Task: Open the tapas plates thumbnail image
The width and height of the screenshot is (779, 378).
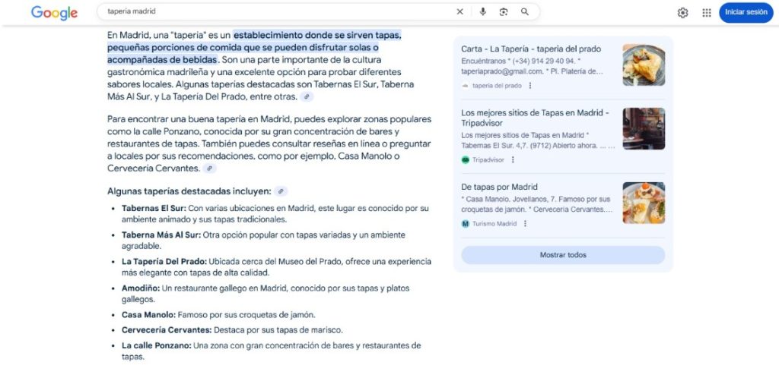Action: (x=644, y=203)
